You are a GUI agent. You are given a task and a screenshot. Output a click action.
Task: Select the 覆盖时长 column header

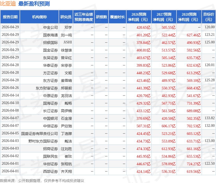coord(117,17)
